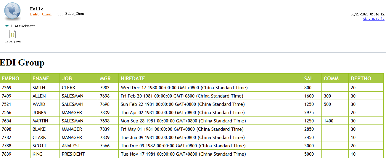Select the SMITH employee name cell
This screenshot has height=158, width=386.
39,88
